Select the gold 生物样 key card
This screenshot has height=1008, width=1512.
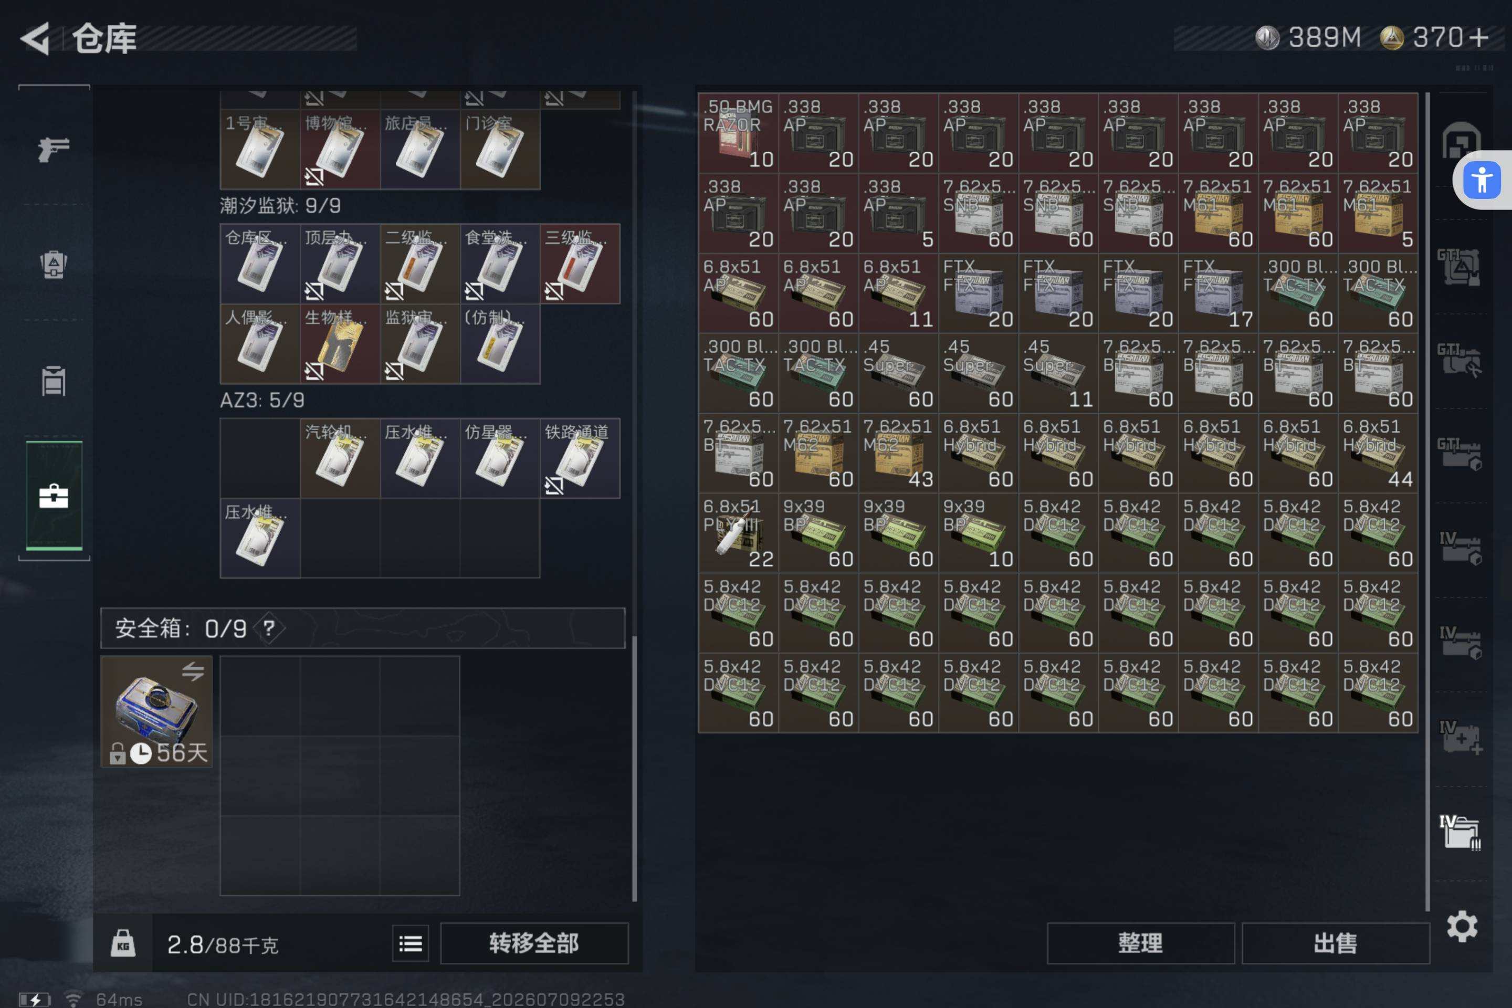click(340, 344)
